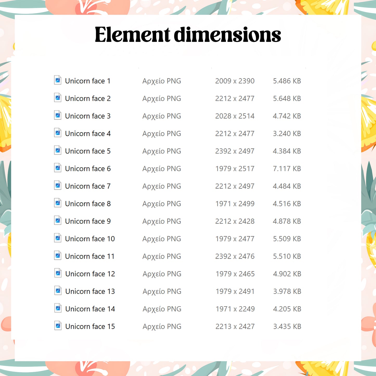
Task: Select the file name Unicorn face 2
Action: 88,98
